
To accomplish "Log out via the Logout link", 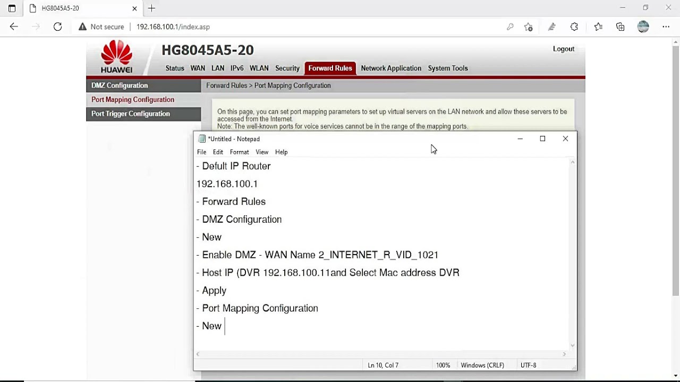I will (x=564, y=49).
